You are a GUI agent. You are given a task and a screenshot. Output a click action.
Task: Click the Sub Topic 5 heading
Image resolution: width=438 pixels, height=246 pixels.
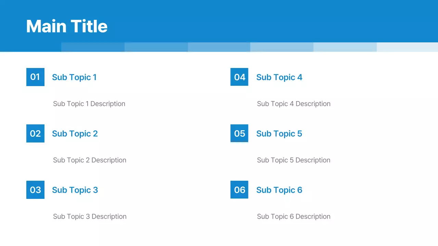click(x=279, y=134)
